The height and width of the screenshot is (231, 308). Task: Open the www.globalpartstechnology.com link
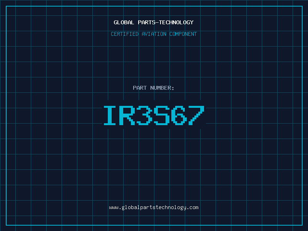154,208
